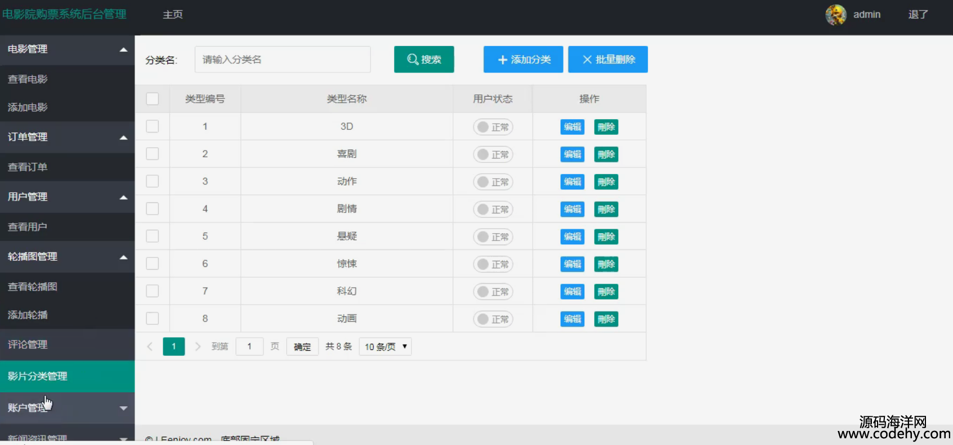Screen dimensions: 953x445
Task: Edit the 动作 category row
Action: (x=572, y=182)
